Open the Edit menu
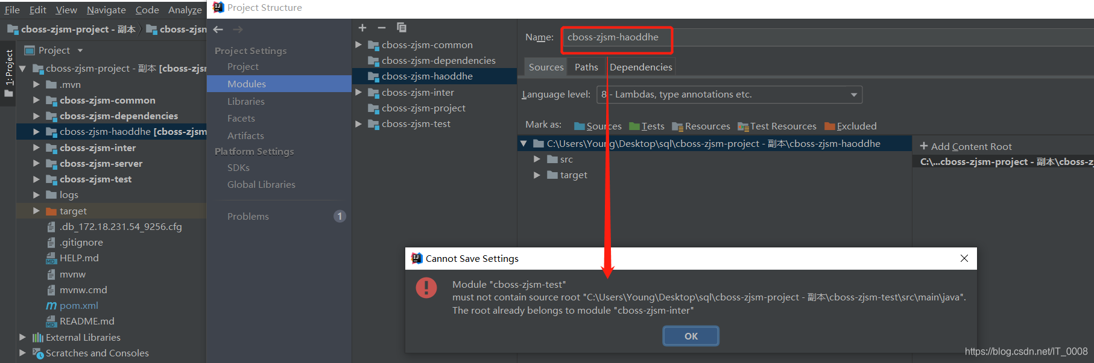Viewport: 1094px width, 363px height. pos(38,10)
